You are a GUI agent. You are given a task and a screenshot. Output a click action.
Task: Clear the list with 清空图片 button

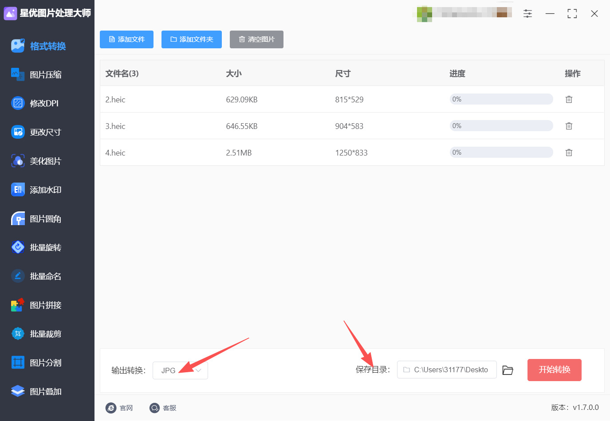point(256,39)
